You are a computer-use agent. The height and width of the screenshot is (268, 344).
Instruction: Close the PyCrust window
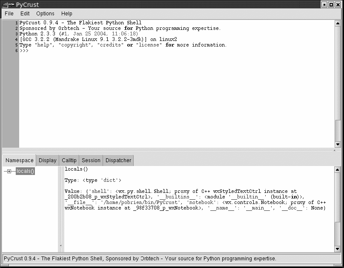coord(338,5)
